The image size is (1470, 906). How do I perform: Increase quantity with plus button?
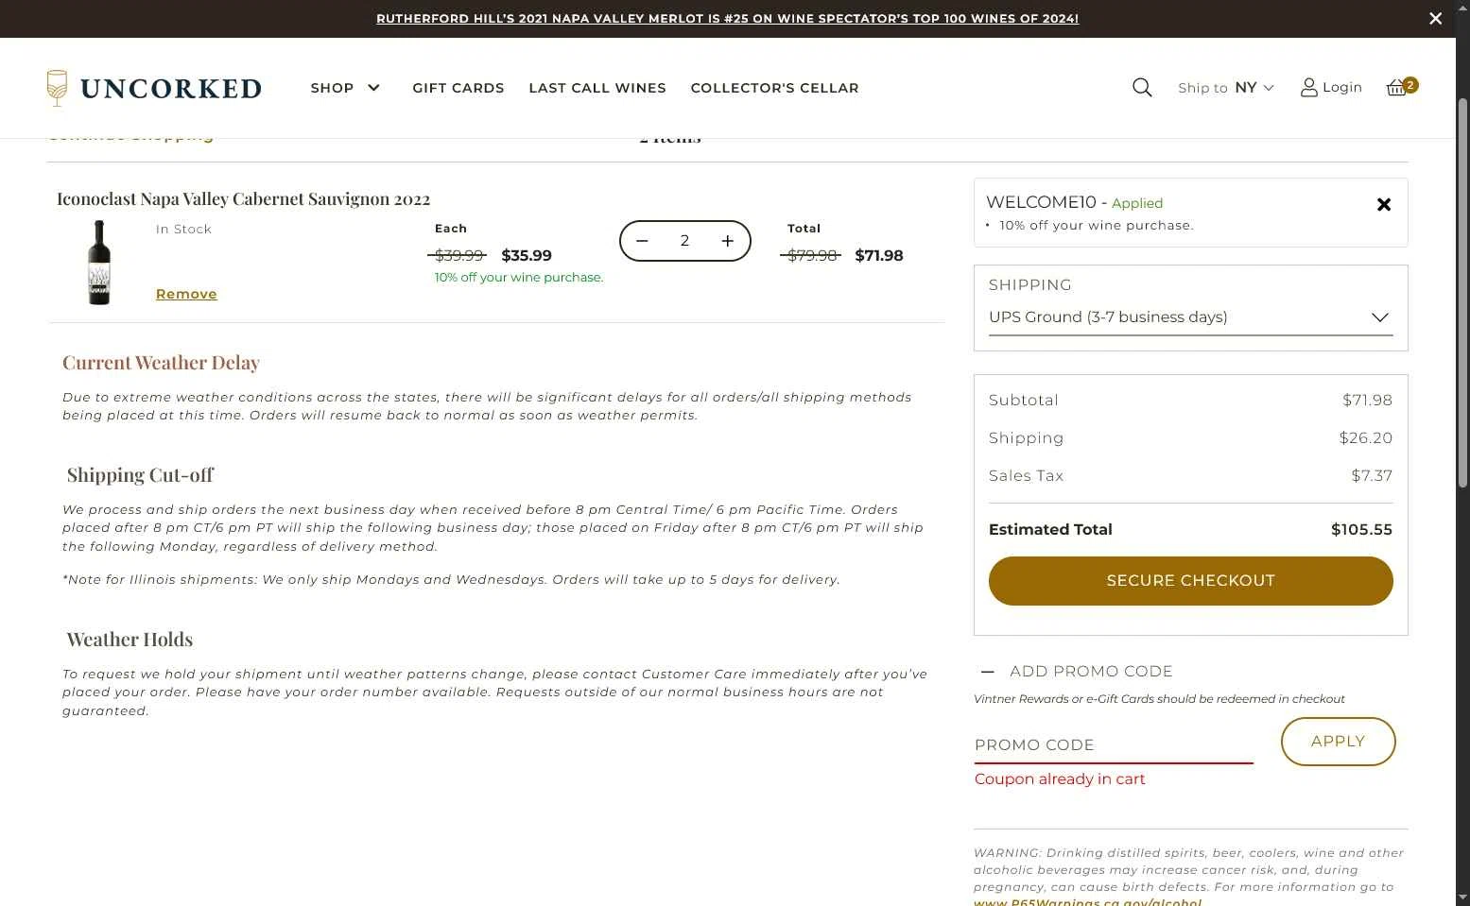tap(727, 241)
